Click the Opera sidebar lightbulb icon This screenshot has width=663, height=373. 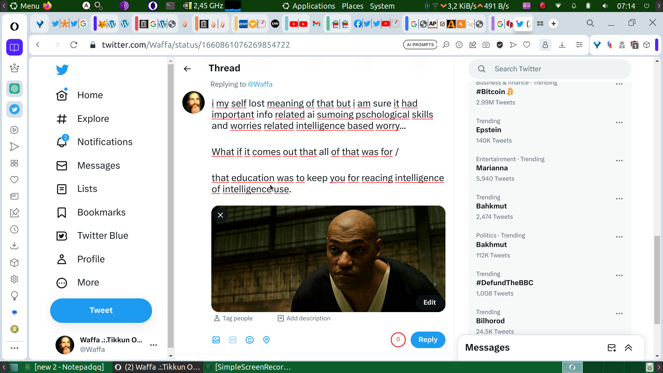pyautogui.click(x=15, y=295)
